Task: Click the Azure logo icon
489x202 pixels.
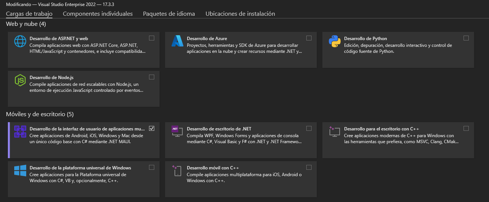Action: click(177, 41)
